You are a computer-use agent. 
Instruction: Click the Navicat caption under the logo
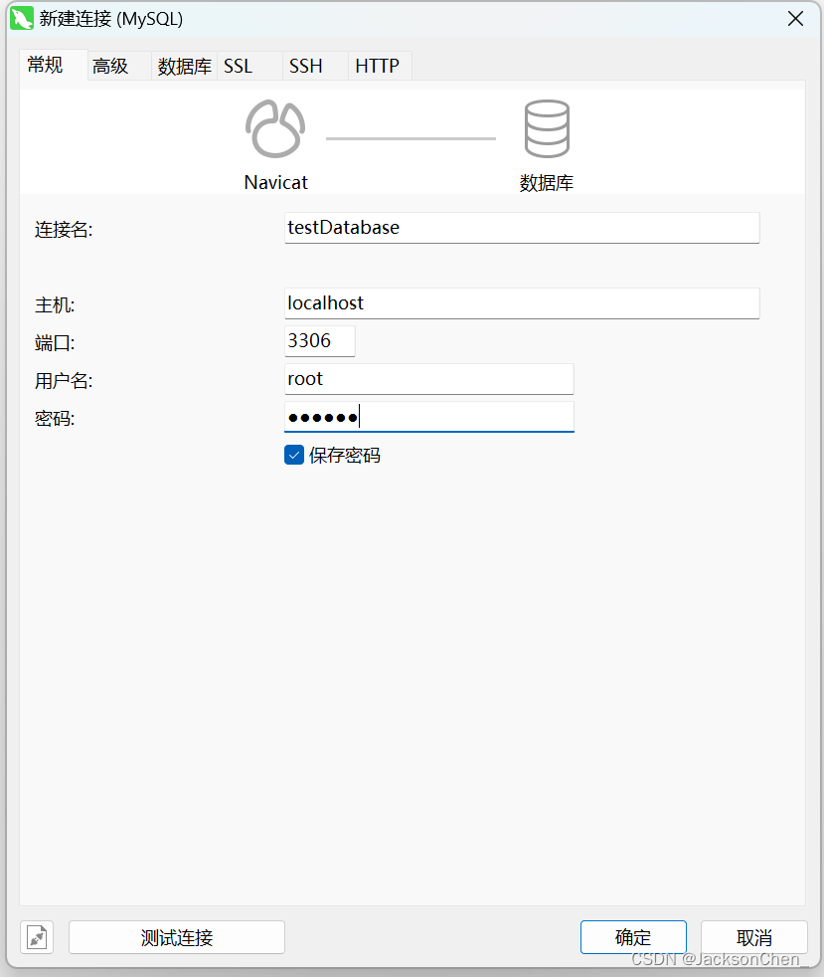pos(275,182)
